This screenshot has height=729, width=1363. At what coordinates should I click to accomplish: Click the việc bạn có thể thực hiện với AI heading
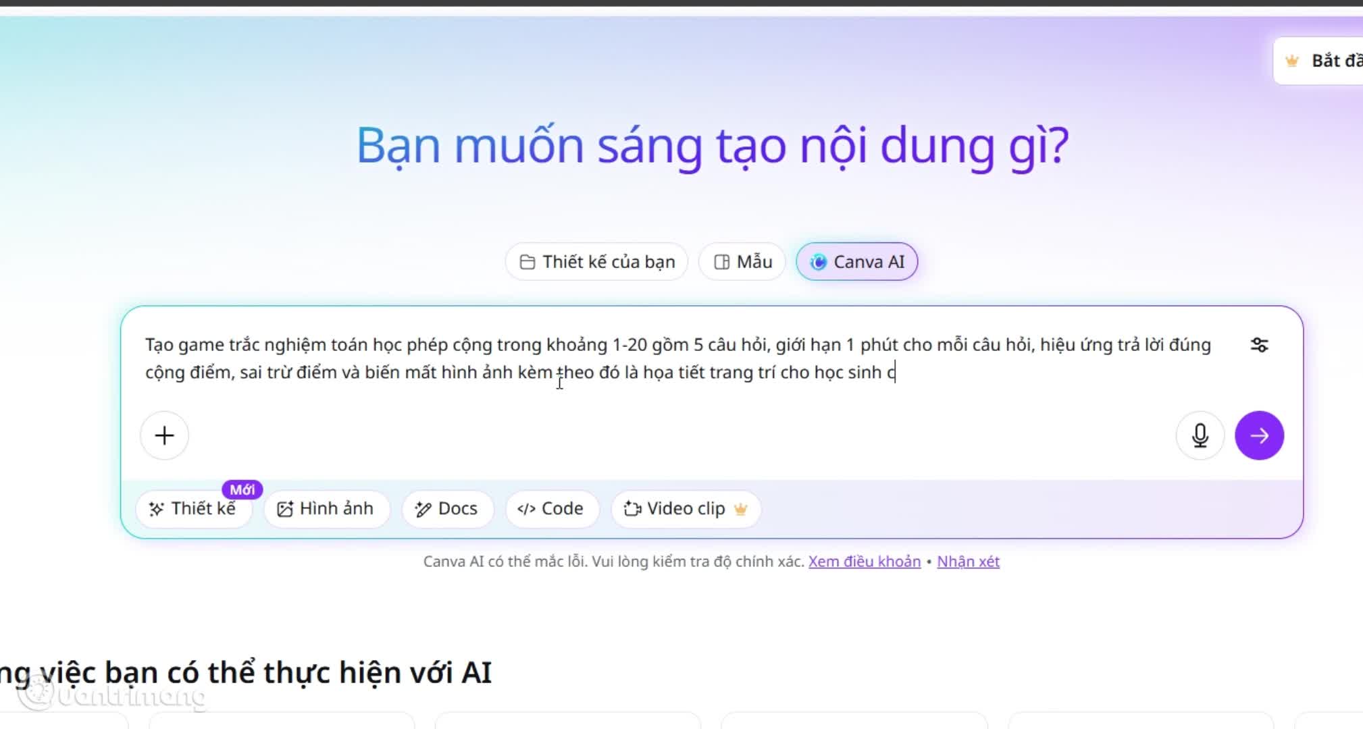point(246,673)
